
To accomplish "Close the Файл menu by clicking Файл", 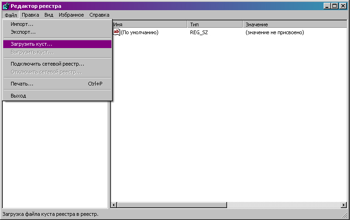I will 11,15.
